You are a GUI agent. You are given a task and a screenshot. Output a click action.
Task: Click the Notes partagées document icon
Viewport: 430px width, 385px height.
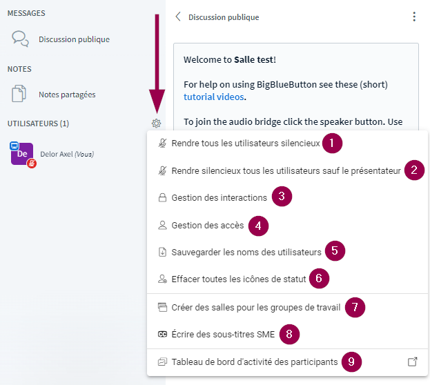(x=19, y=95)
